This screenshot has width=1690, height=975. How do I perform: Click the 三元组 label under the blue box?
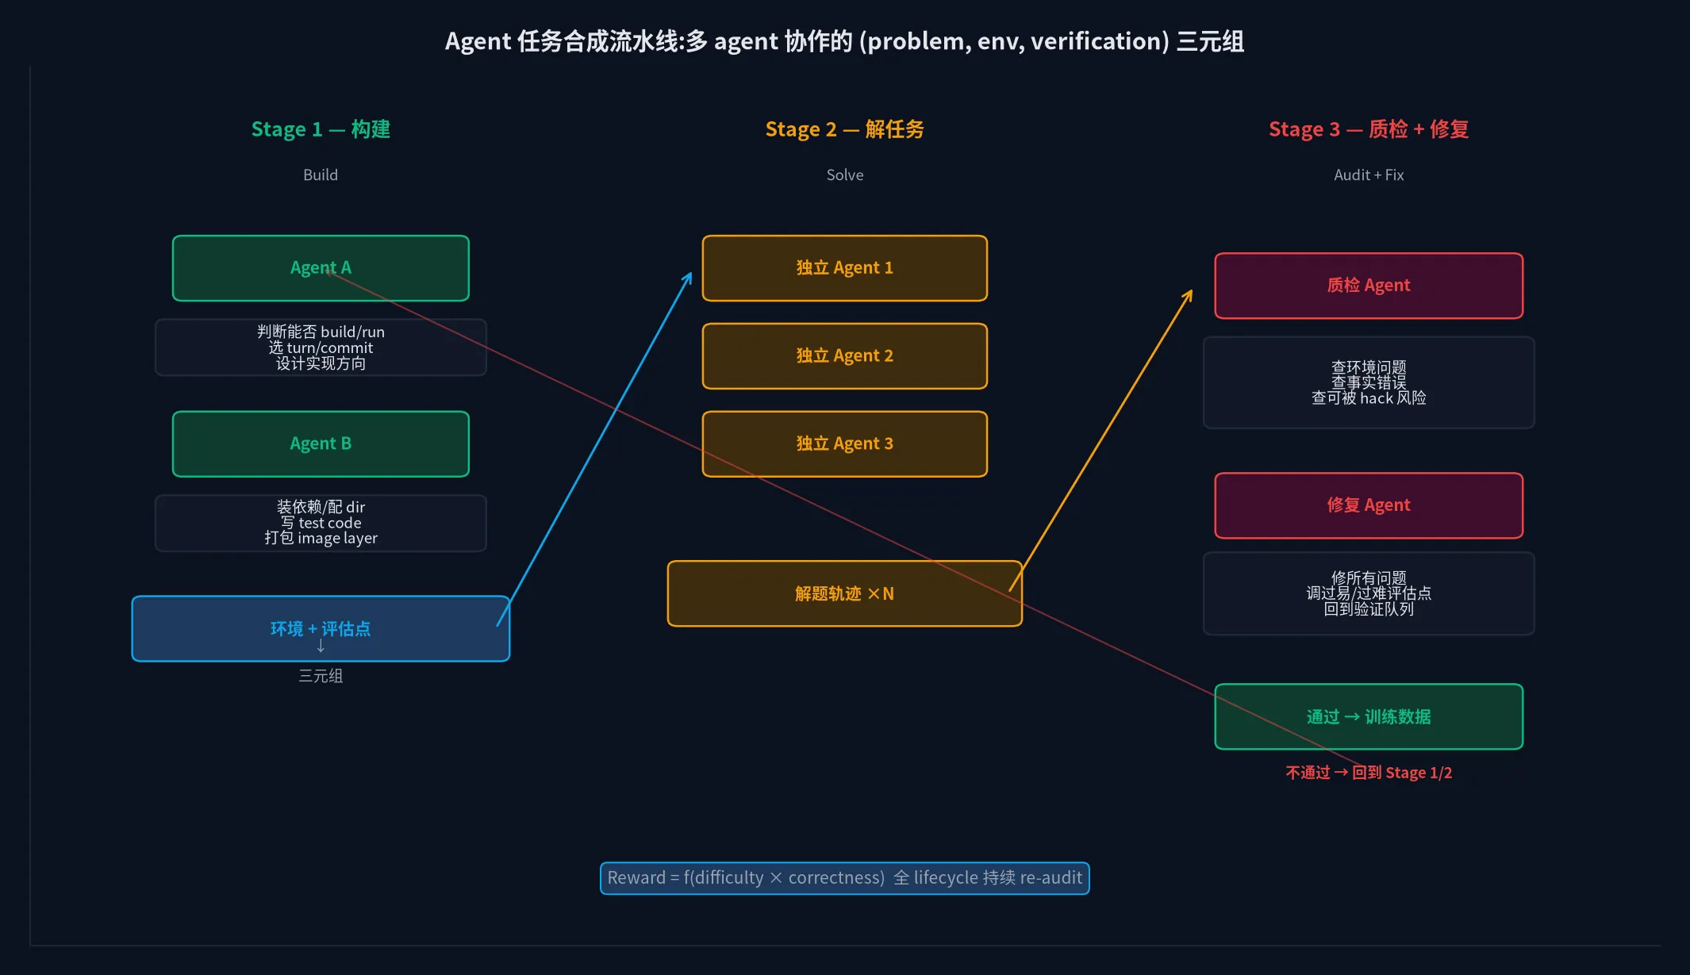[x=321, y=676]
